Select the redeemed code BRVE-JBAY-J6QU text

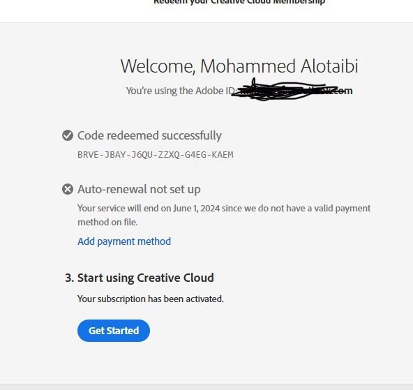(156, 155)
